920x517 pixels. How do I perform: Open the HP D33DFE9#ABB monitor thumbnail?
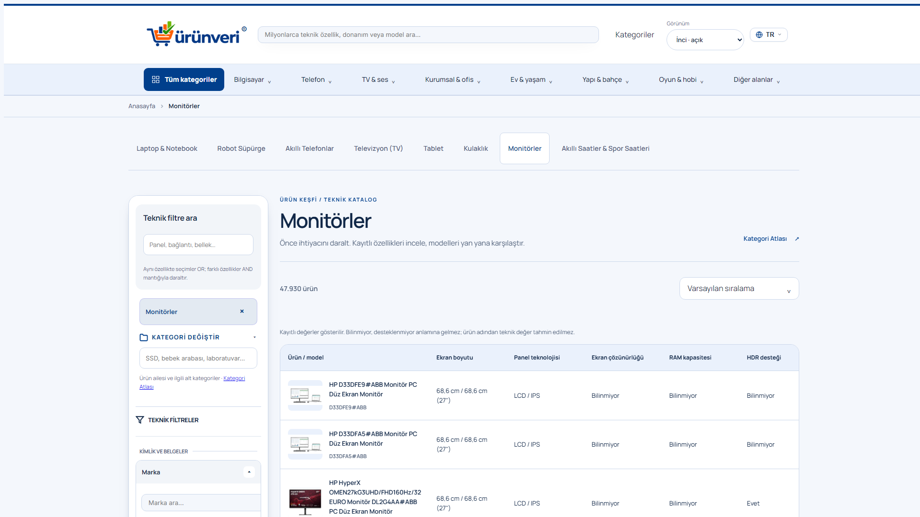point(305,395)
